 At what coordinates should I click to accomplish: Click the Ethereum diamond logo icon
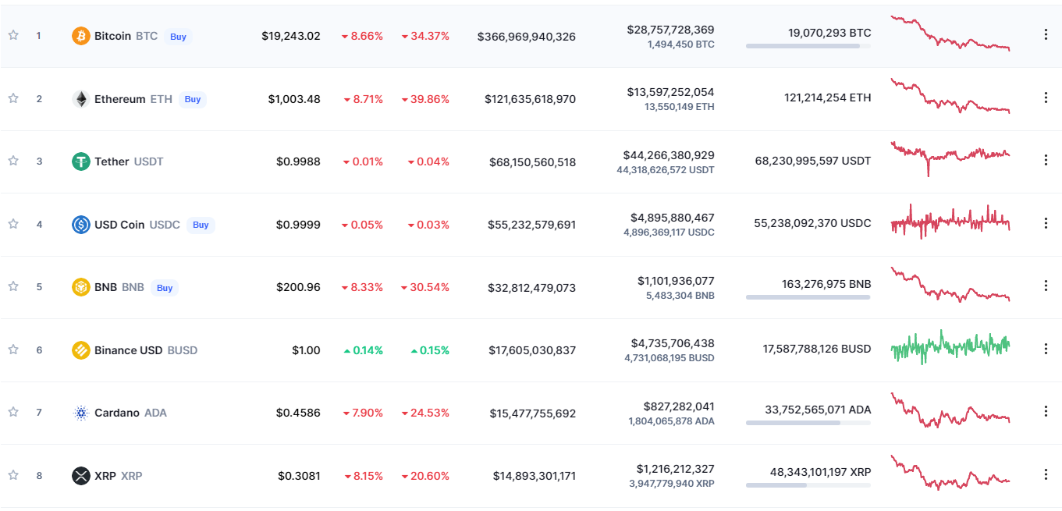(81, 99)
